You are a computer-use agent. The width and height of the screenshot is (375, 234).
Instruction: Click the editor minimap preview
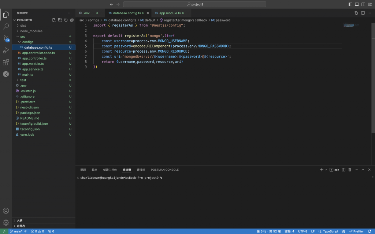click(351, 24)
